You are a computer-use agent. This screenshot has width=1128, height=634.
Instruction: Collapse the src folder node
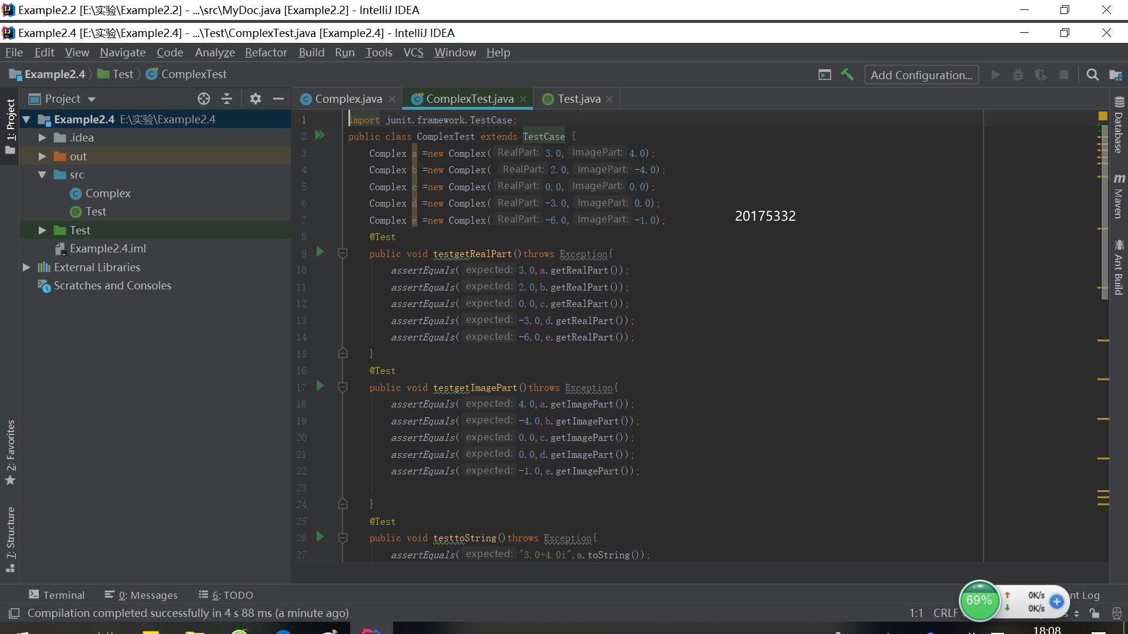[x=42, y=175]
